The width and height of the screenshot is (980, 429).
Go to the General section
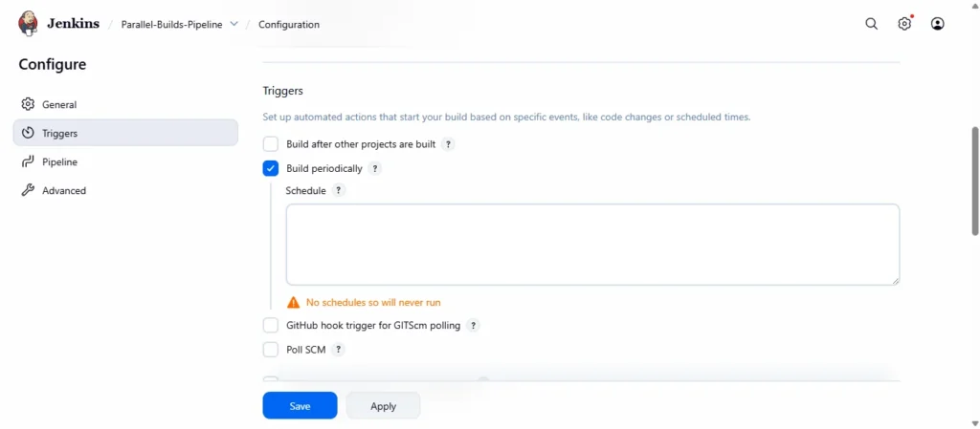tap(59, 104)
